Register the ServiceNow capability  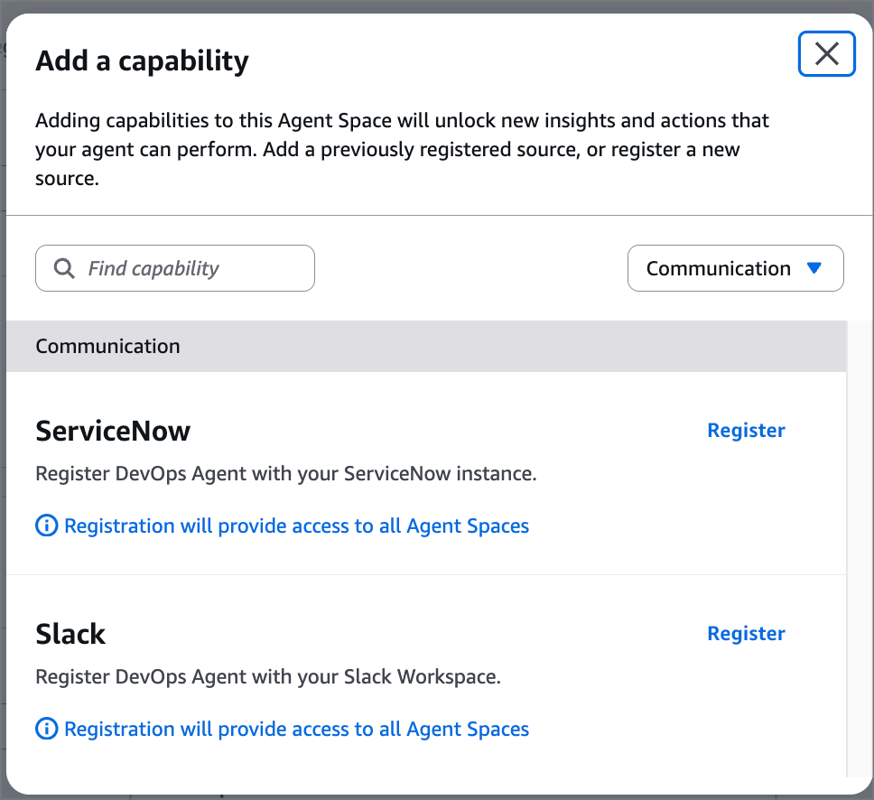(746, 431)
